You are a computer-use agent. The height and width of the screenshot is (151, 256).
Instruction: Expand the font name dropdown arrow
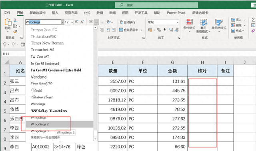62,22
